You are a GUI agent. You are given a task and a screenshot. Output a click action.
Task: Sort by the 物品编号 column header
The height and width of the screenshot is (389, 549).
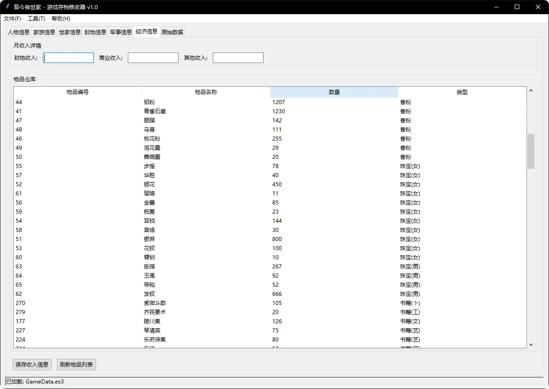tap(78, 92)
